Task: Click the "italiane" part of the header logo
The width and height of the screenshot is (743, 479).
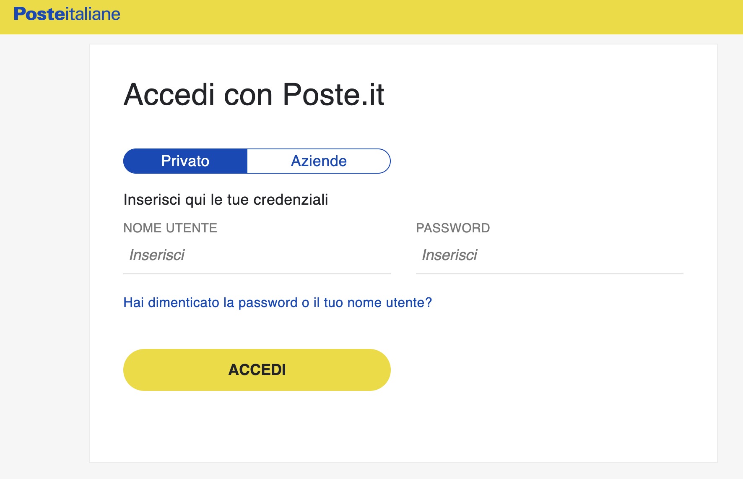Action: [x=93, y=14]
